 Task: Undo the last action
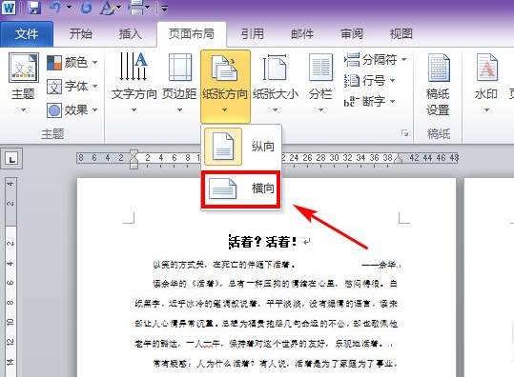tap(56, 8)
